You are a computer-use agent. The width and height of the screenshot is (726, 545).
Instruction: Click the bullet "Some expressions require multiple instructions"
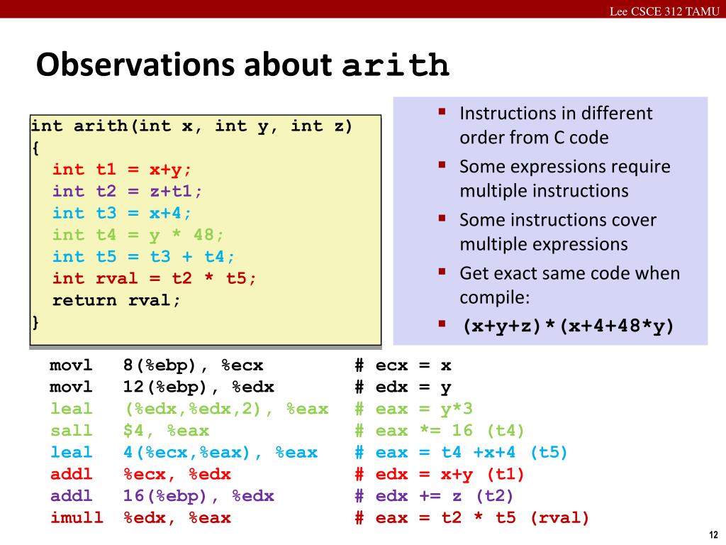coord(564,178)
